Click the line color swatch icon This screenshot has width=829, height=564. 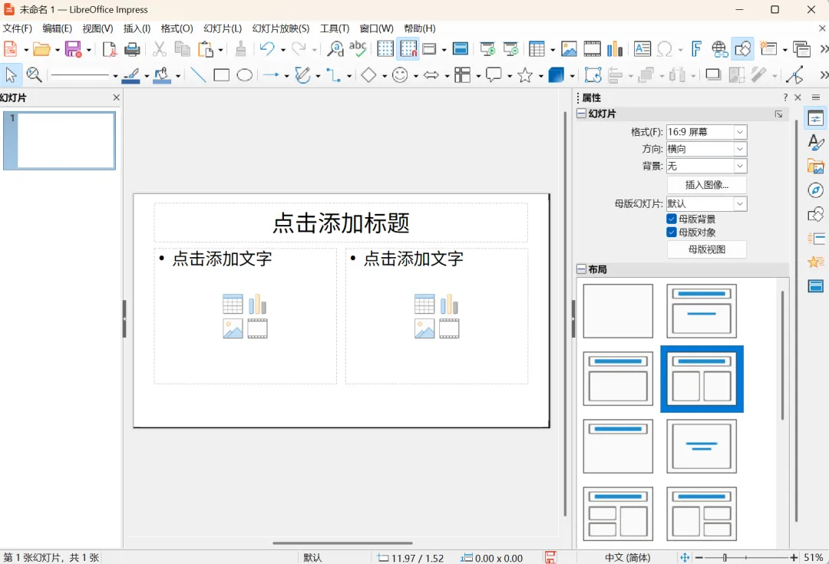pyautogui.click(x=131, y=76)
